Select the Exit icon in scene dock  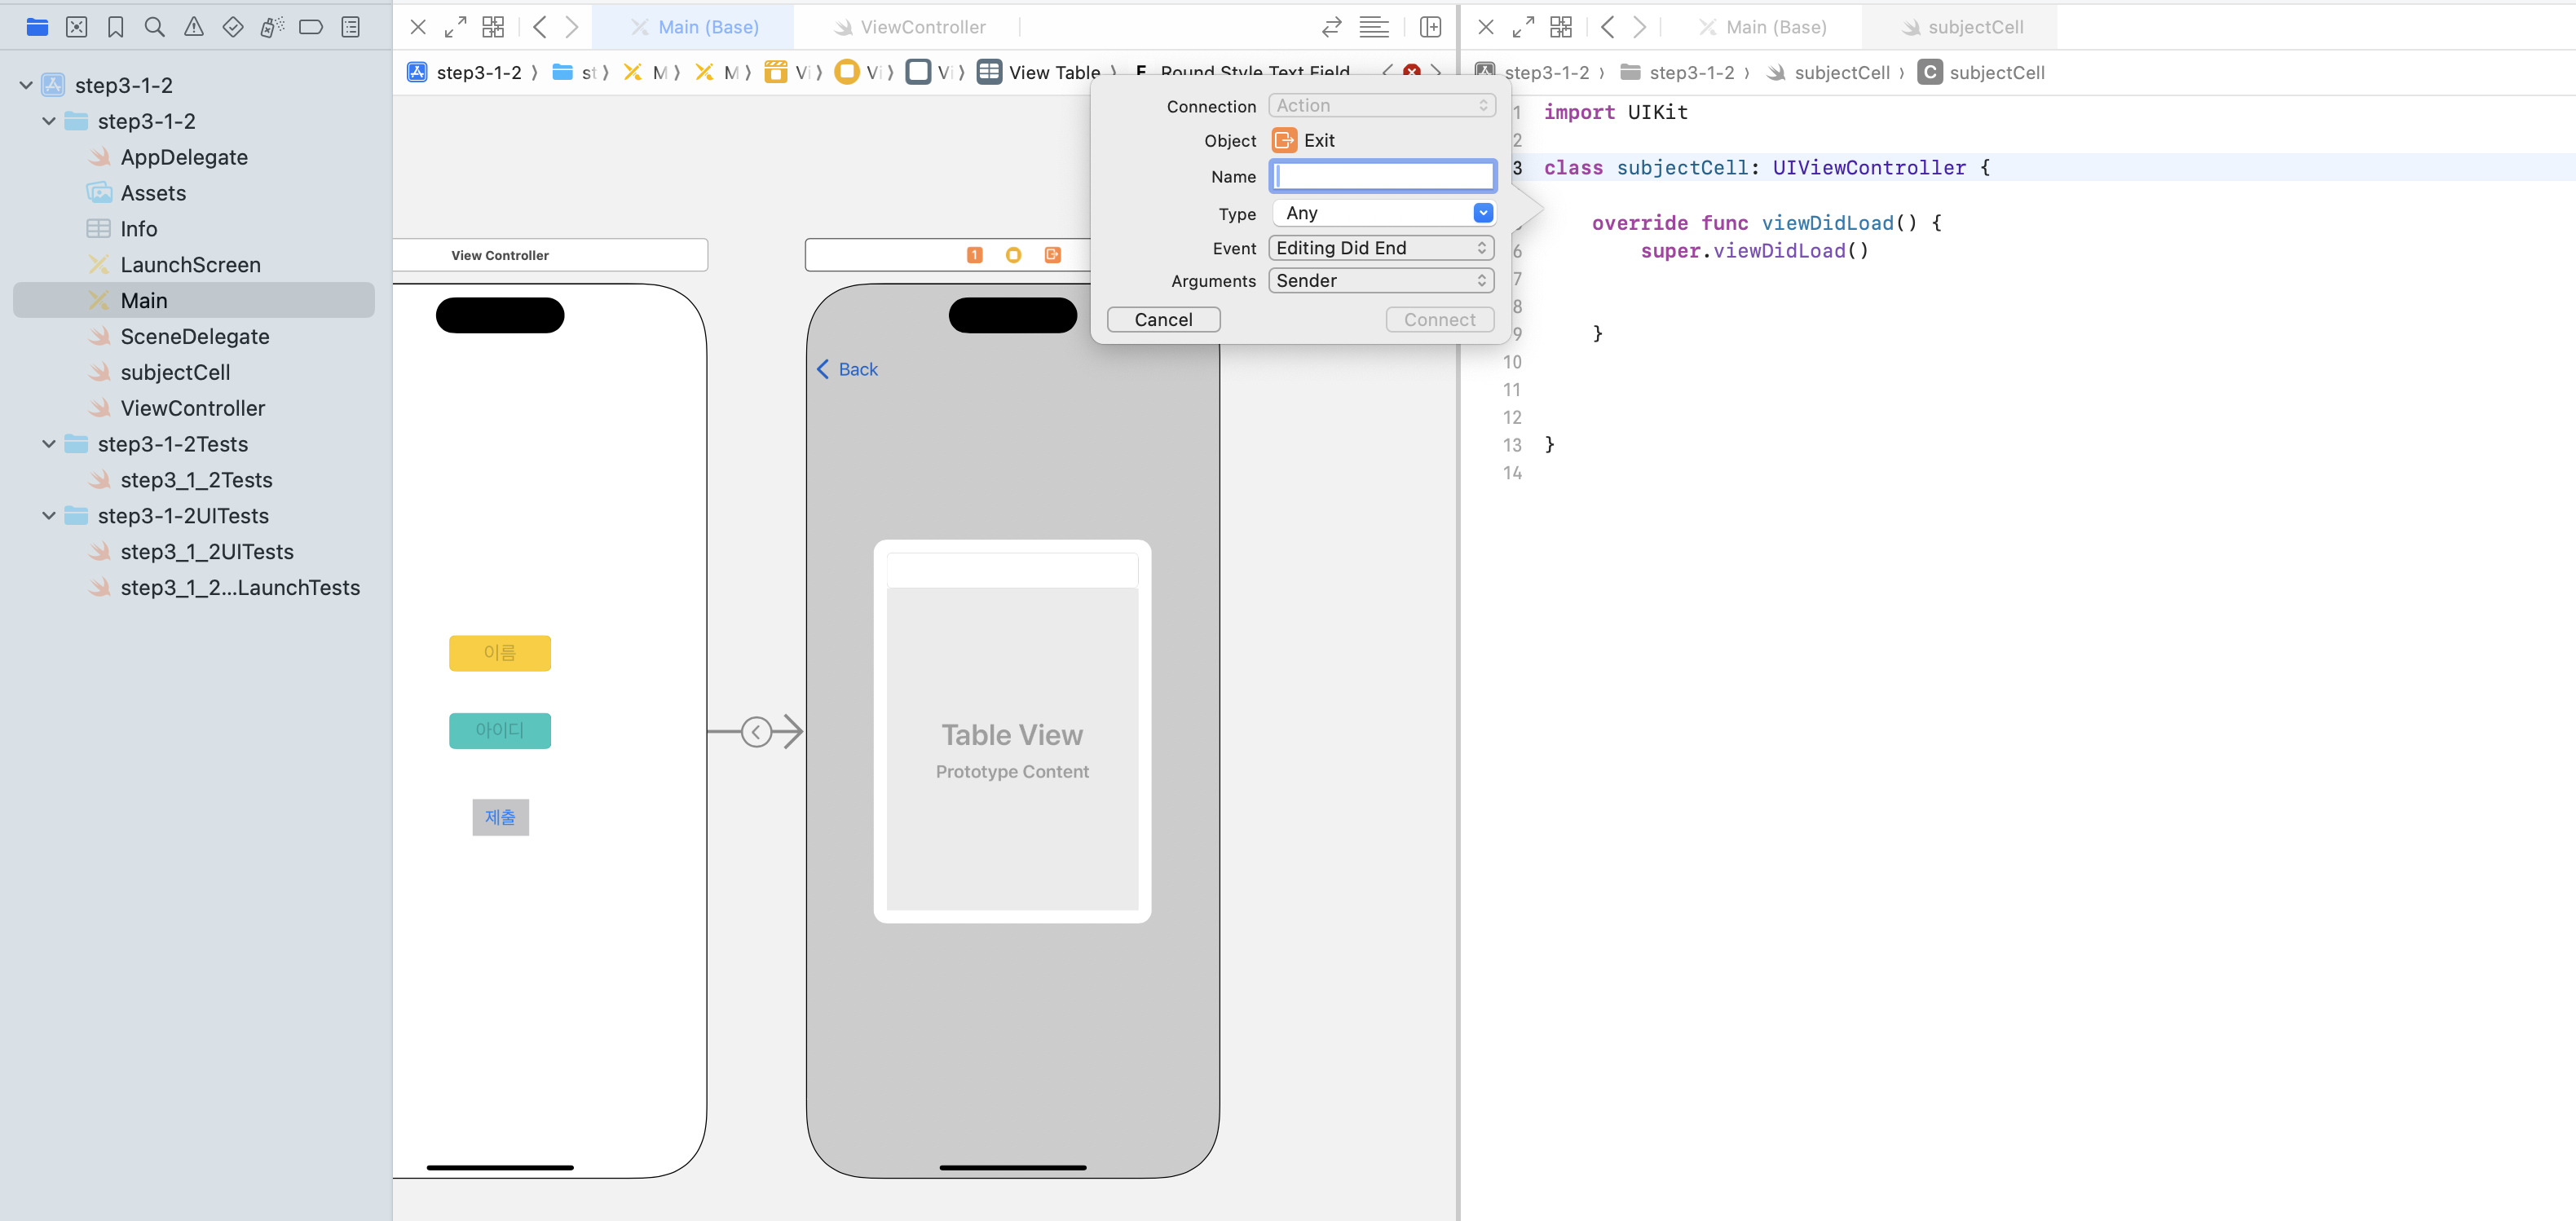[1052, 255]
